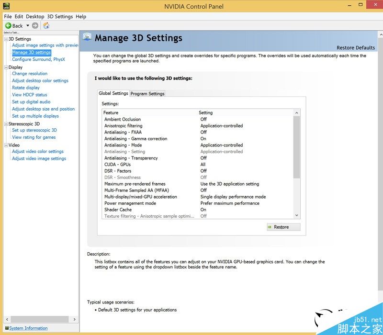Click the NVIDIA logo in the title bar

(6, 6)
